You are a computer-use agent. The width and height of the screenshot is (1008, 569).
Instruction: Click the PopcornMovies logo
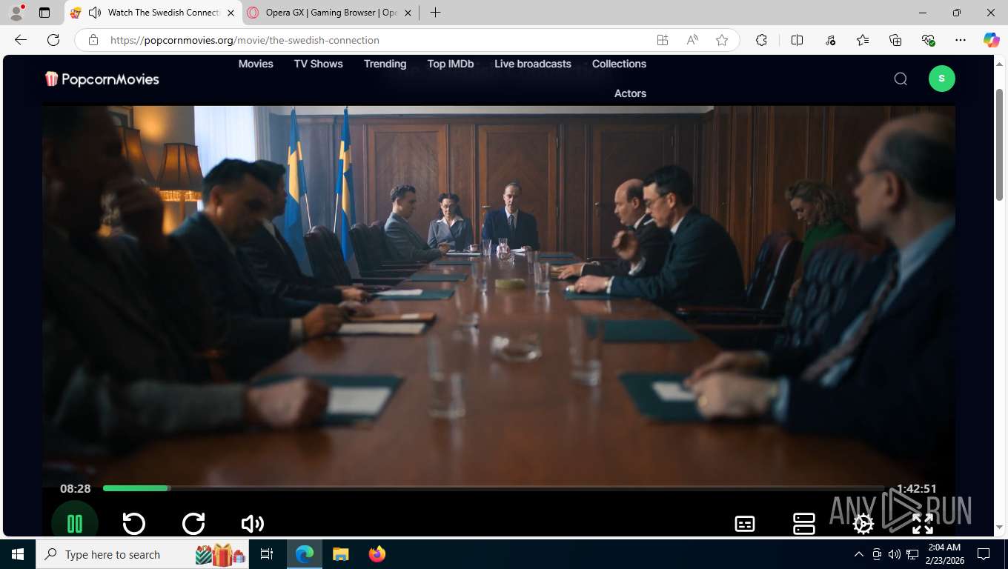pos(102,79)
